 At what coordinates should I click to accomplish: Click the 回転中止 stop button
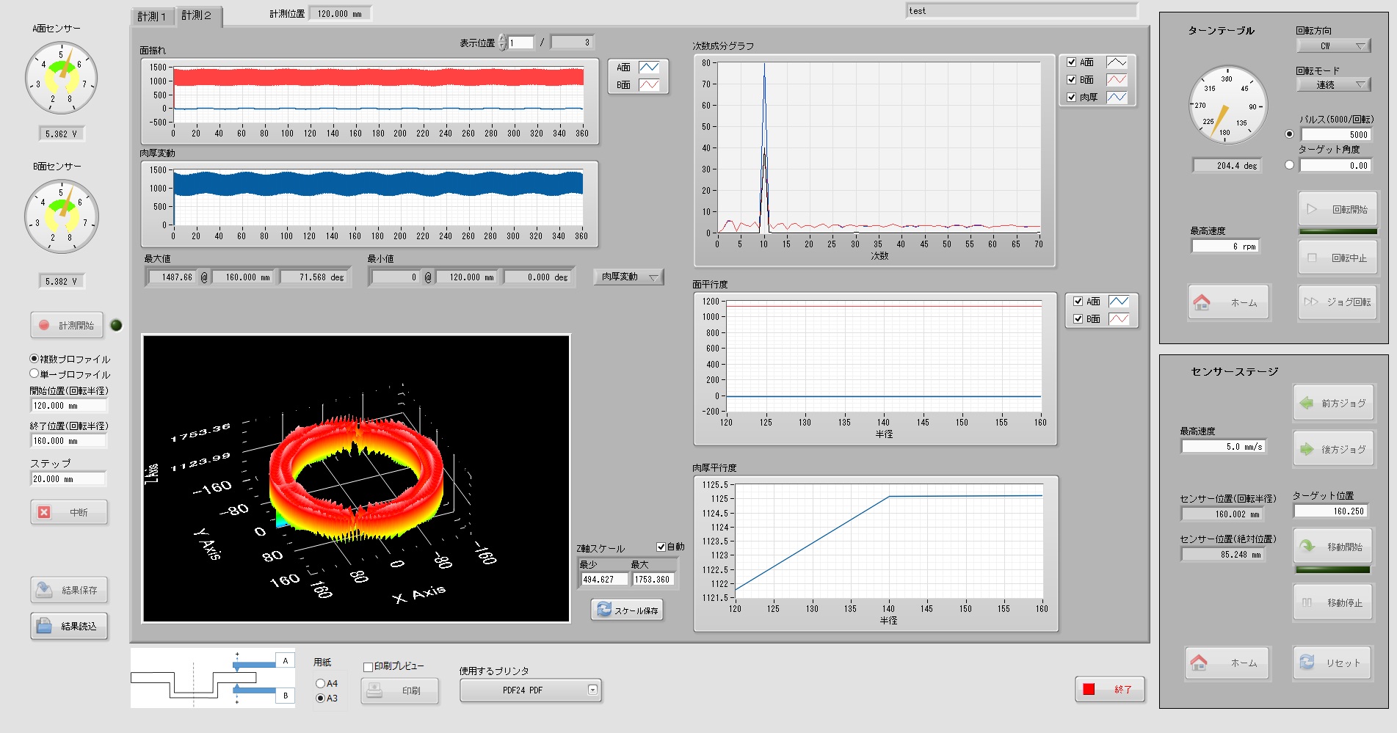pos(1338,258)
